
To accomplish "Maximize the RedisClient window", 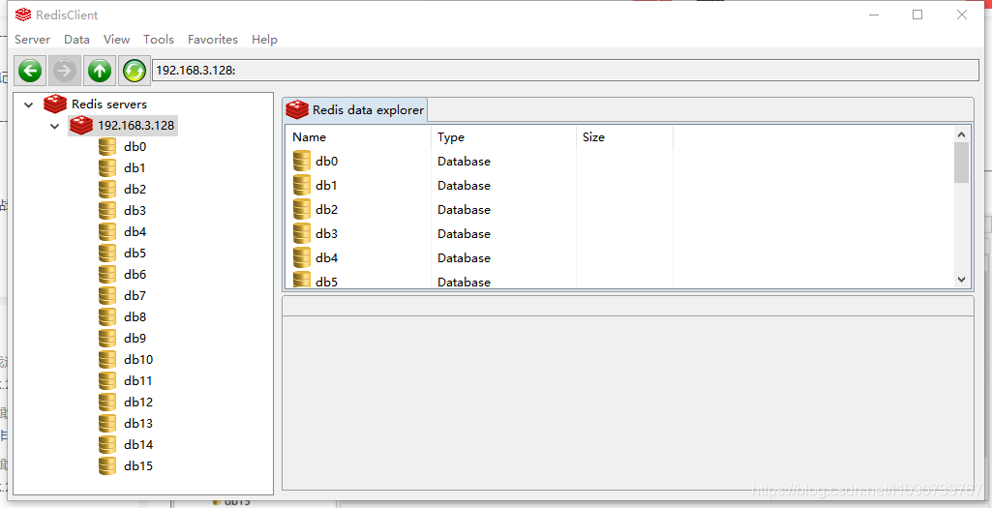I will click(917, 15).
